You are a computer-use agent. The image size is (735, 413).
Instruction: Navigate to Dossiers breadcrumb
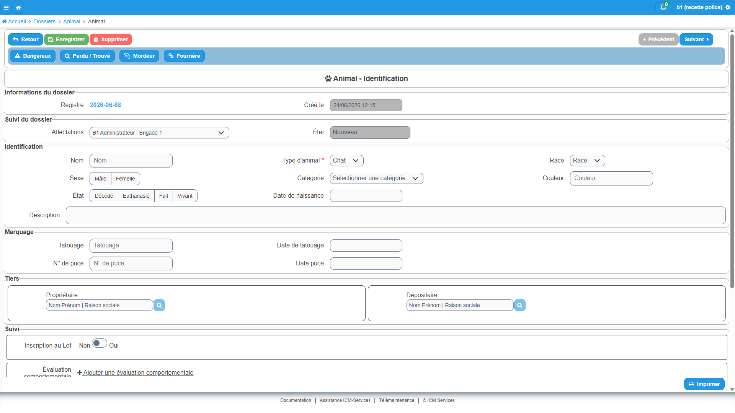click(45, 21)
